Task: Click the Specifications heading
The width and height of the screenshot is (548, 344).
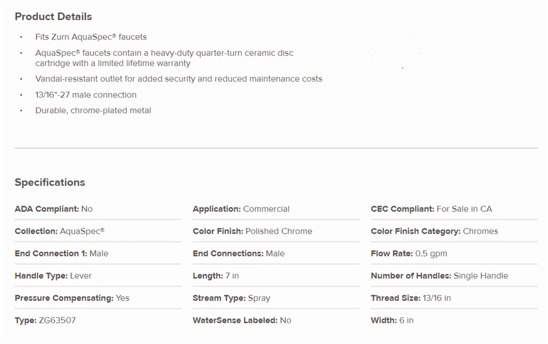Action: (x=50, y=182)
